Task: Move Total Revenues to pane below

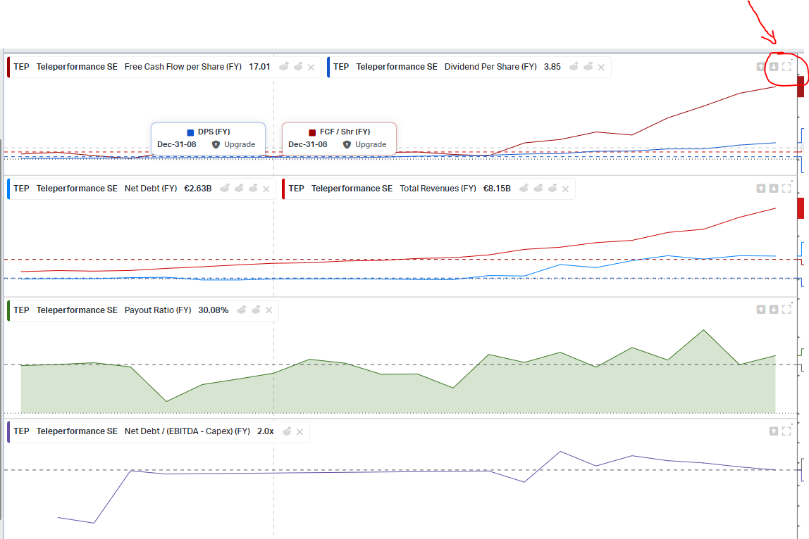Action: (x=552, y=188)
